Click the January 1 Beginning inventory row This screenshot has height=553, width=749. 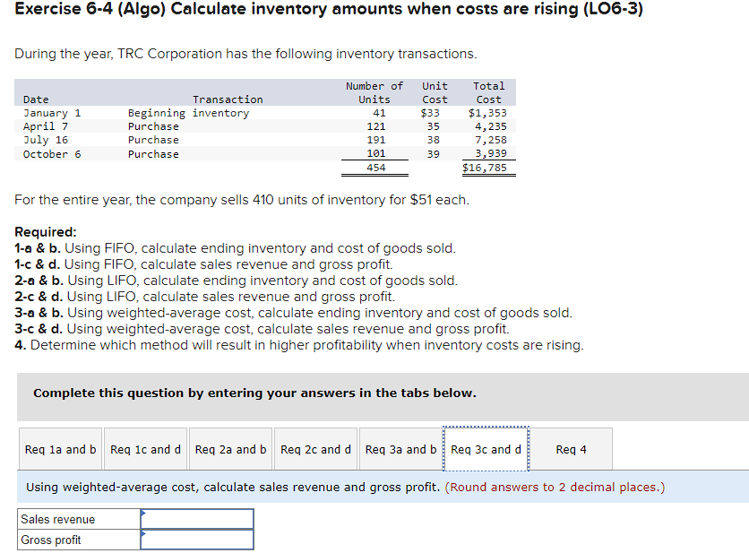179,113
